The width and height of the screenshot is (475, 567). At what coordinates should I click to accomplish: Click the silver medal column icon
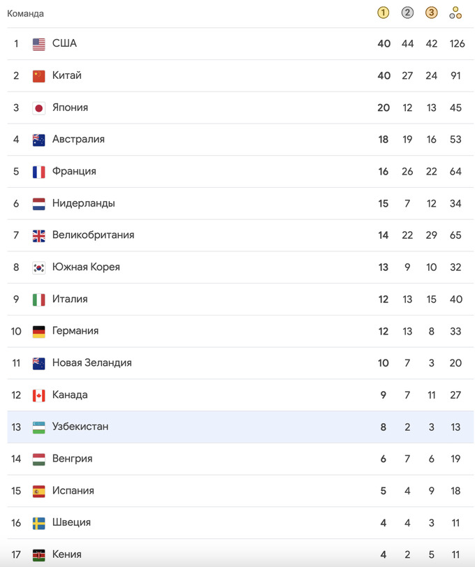(x=407, y=13)
